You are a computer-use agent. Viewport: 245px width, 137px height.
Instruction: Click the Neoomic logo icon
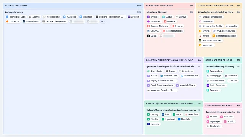(x=149, y=124)
